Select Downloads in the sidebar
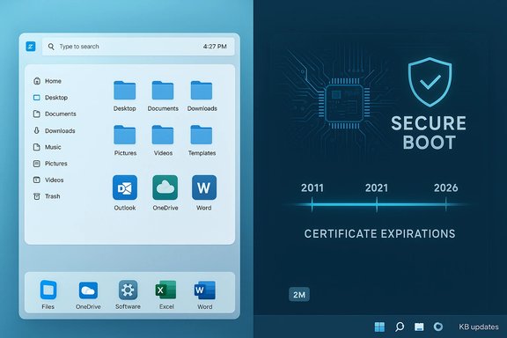507x338 pixels. point(55,130)
